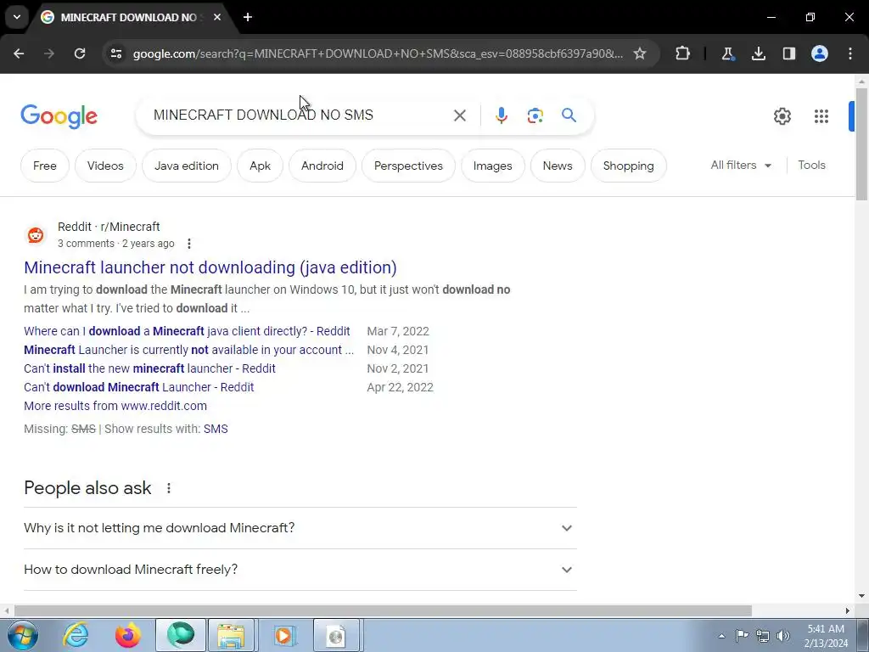The width and height of the screenshot is (869, 652).
Task: Select the Shopping filter chip
Action: point(629,166)
